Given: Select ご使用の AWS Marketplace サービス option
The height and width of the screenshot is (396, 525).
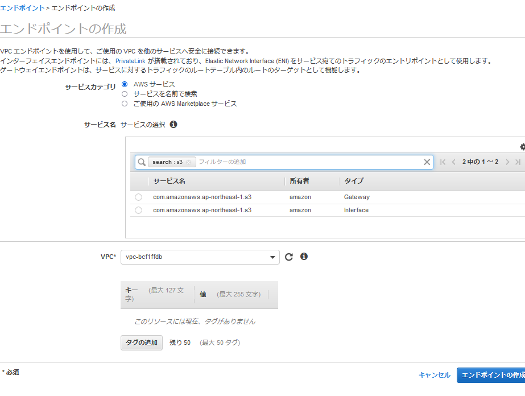Looking at the screenshot, I should point(125,104).
